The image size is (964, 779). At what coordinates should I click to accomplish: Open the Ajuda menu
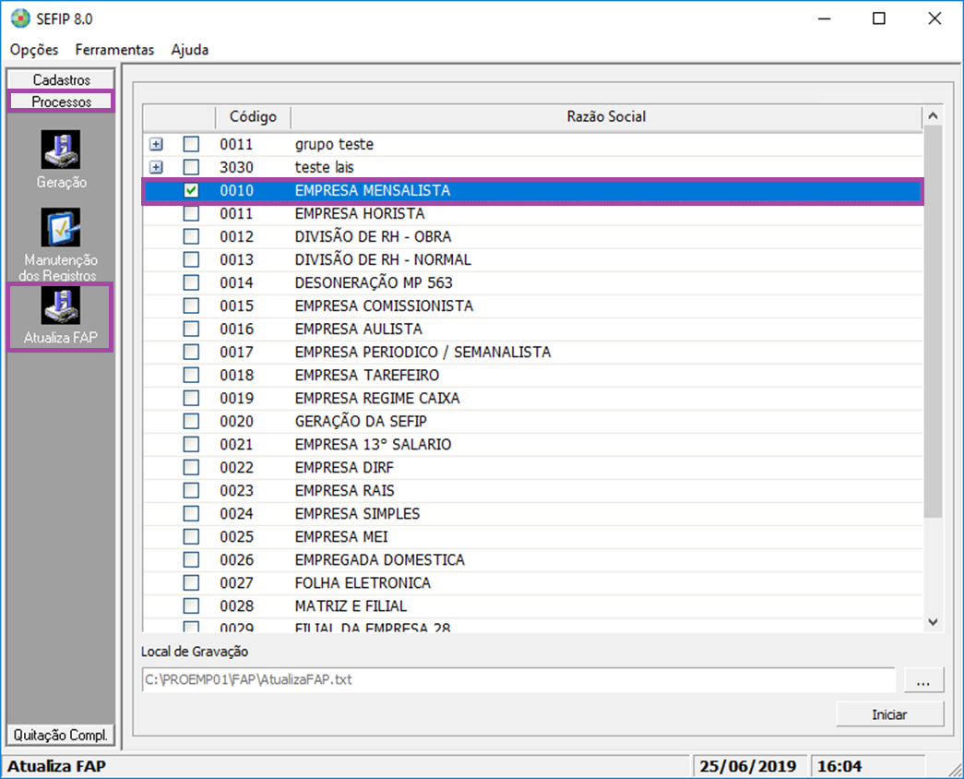click(189, 50)
